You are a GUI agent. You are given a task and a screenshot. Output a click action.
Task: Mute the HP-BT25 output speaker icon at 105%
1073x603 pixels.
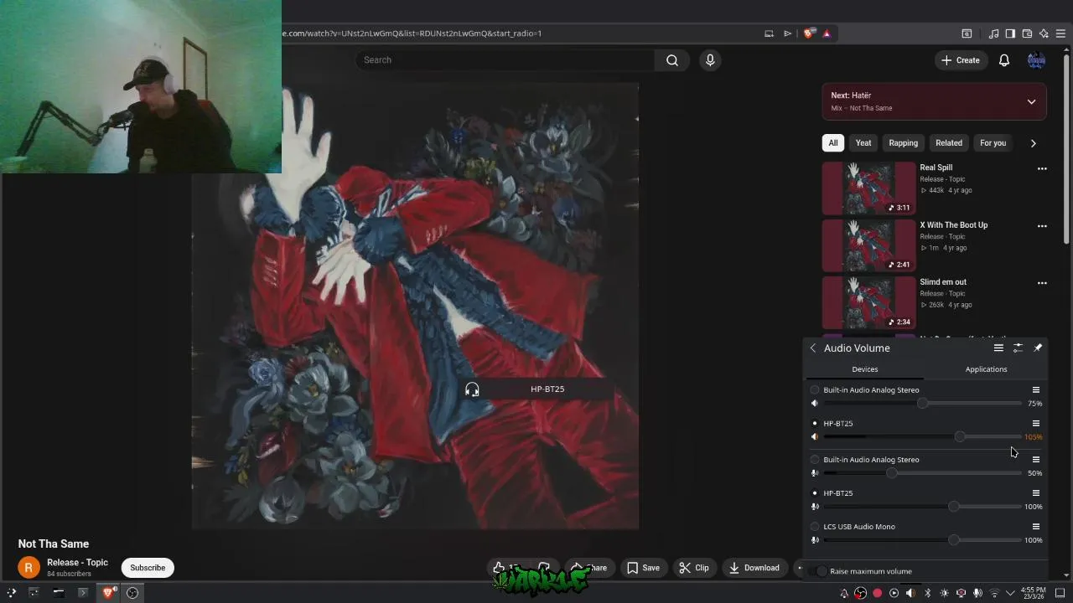[815, 436]
